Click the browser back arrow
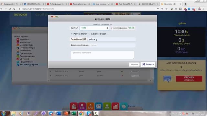The height and width of the screenshot is (116, 207). 1,9
